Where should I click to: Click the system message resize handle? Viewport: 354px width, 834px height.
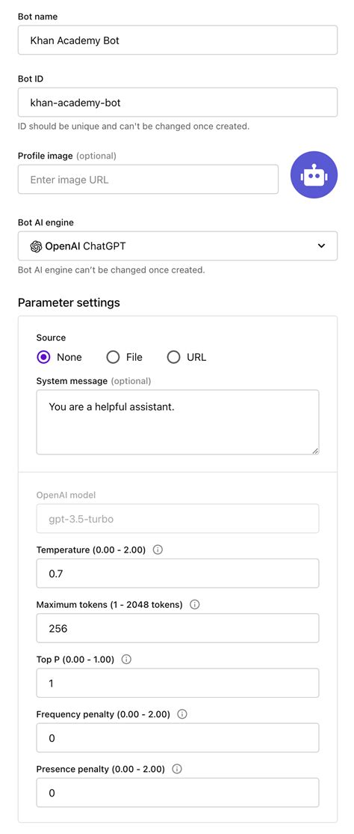pos(315,451)
